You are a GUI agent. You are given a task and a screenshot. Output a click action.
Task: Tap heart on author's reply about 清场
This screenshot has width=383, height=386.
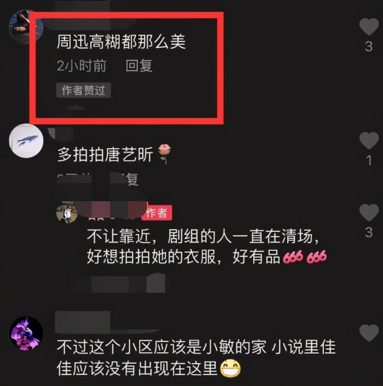pyautogui.click(x=369, y=212)
